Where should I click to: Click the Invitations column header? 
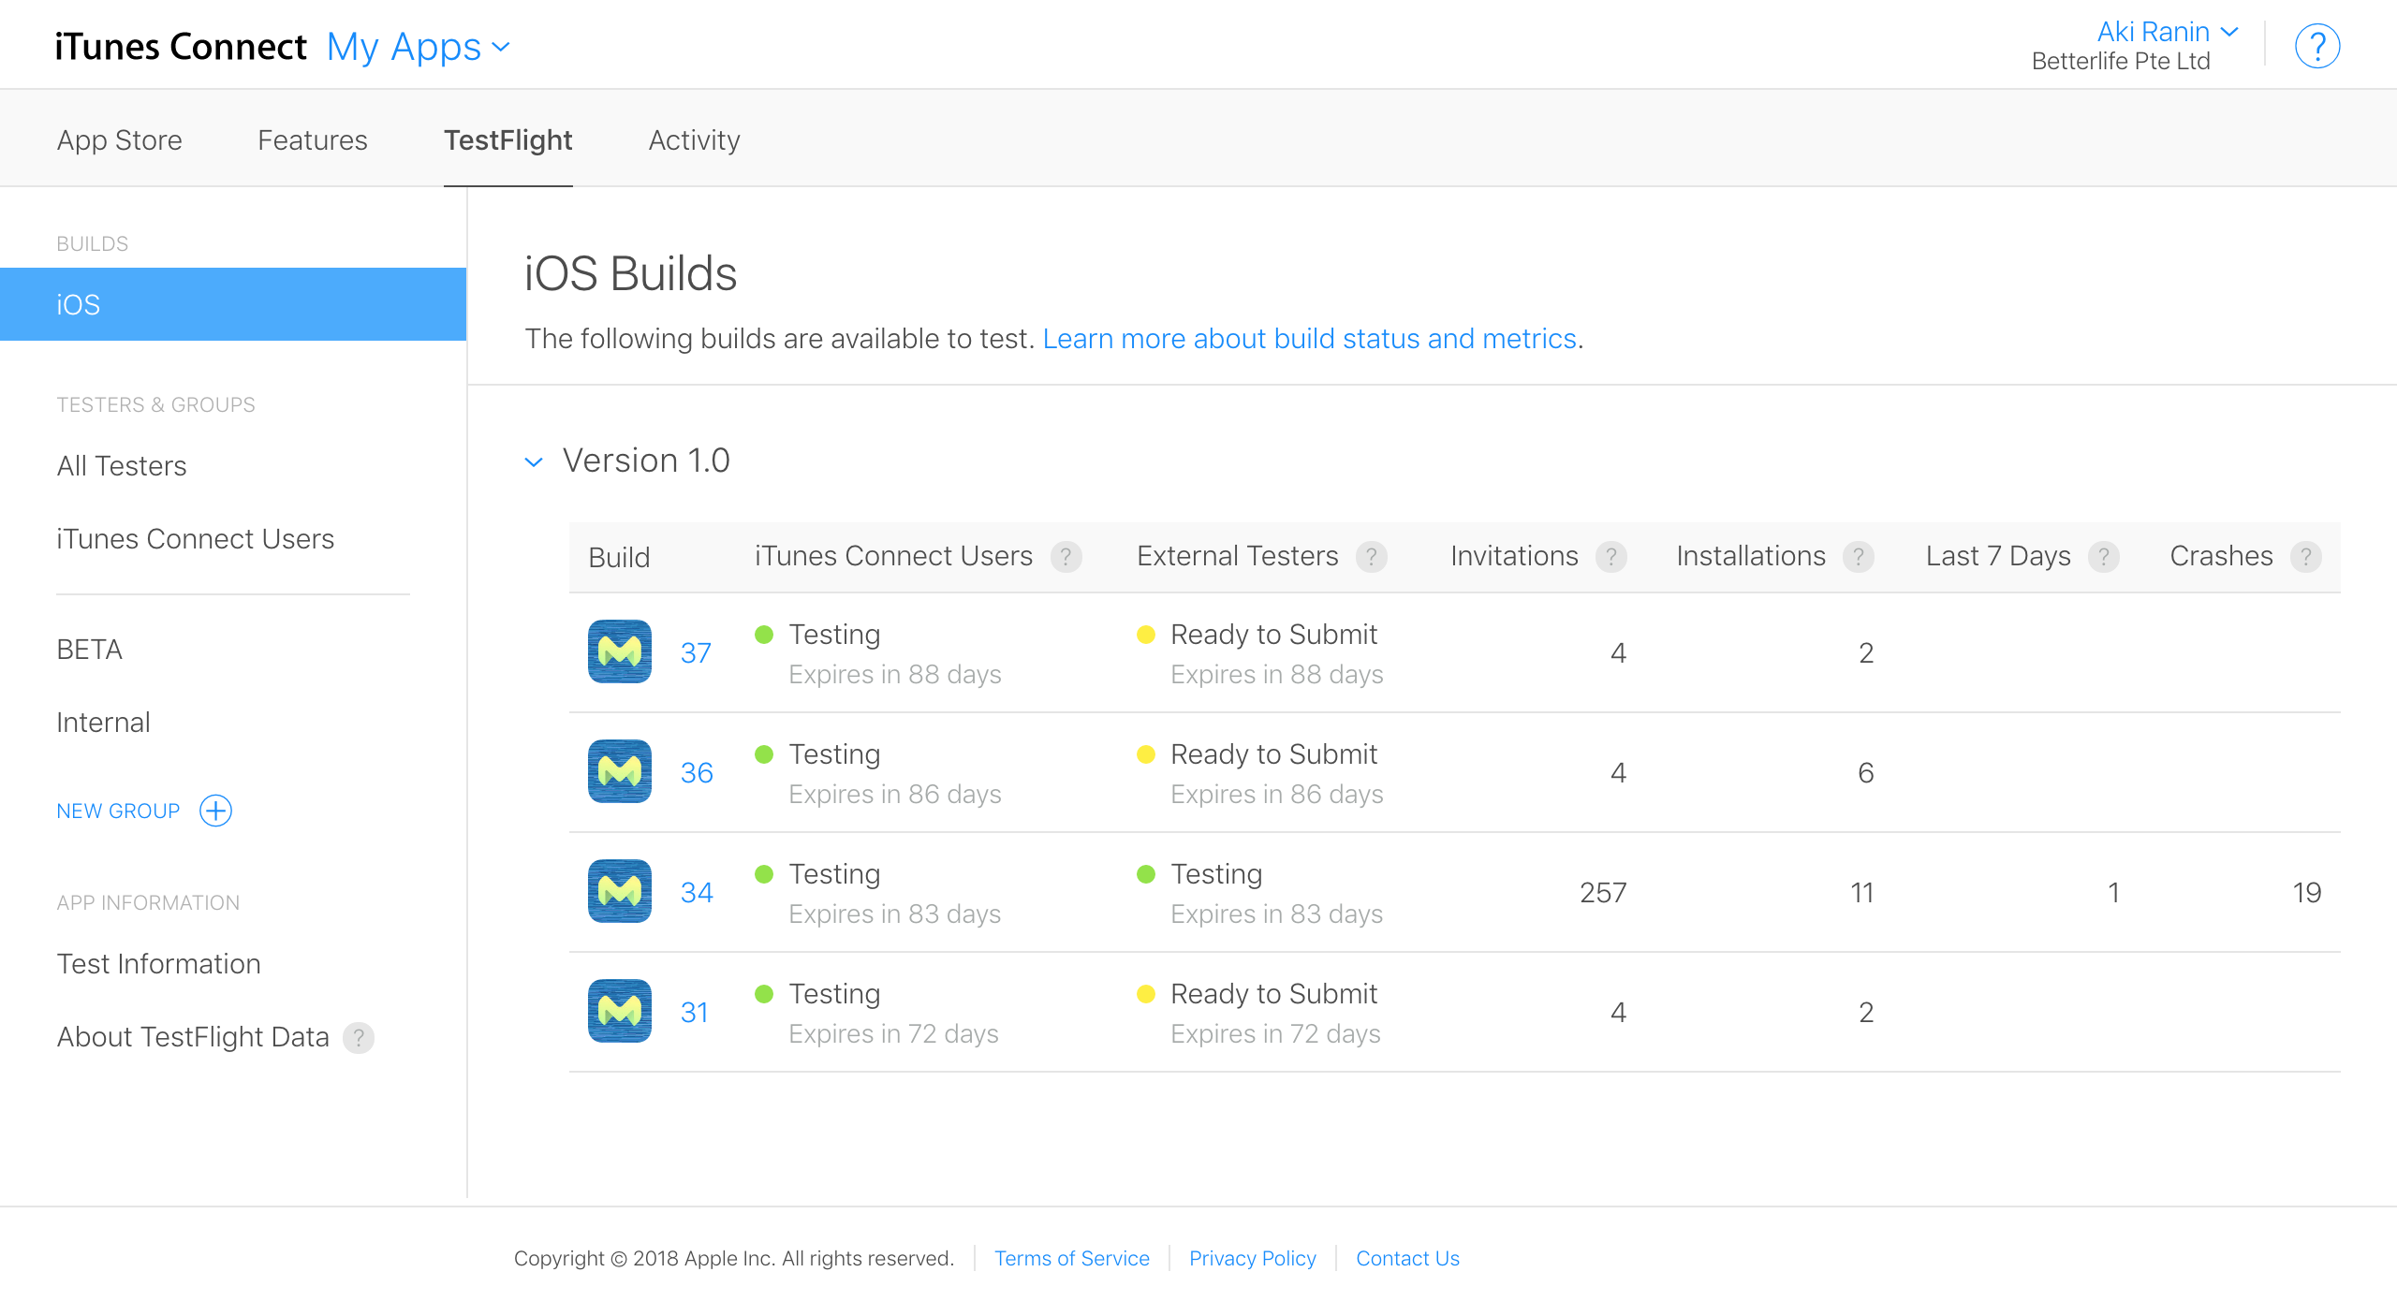pos(1514,556)
